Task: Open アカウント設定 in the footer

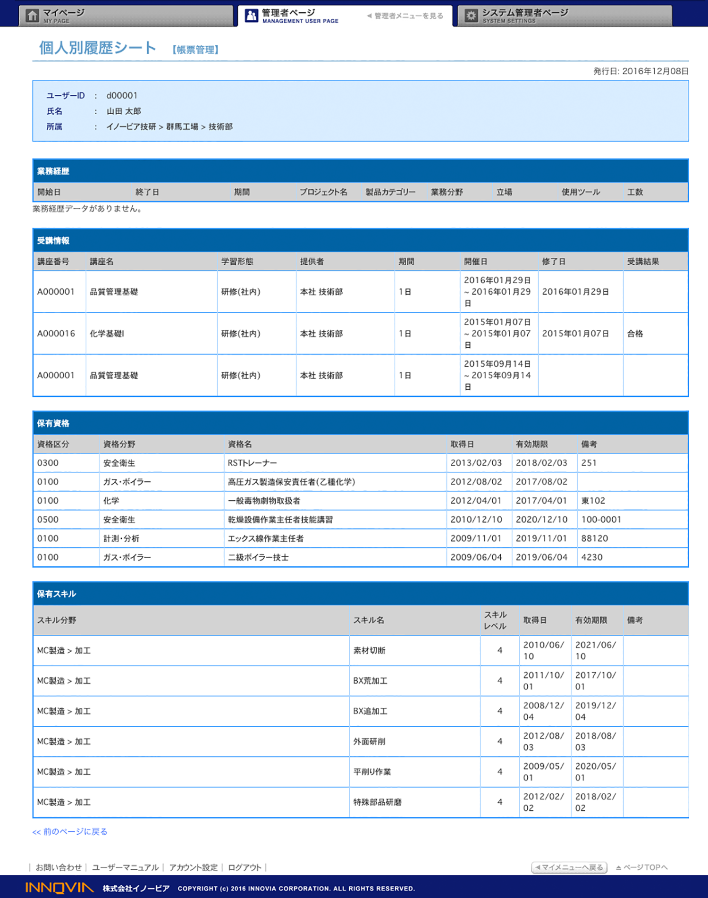Action: click(x=193, y=867)
